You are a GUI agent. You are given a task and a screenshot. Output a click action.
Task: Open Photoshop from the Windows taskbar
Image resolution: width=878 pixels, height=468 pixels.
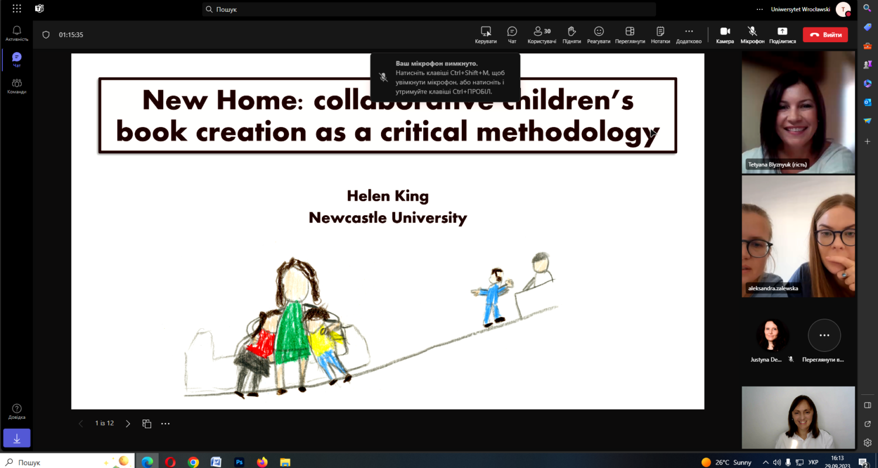tap(239, 462)
